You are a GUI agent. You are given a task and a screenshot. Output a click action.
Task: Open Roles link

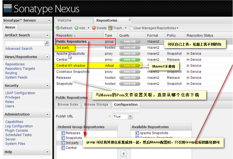tap(10, 102)
